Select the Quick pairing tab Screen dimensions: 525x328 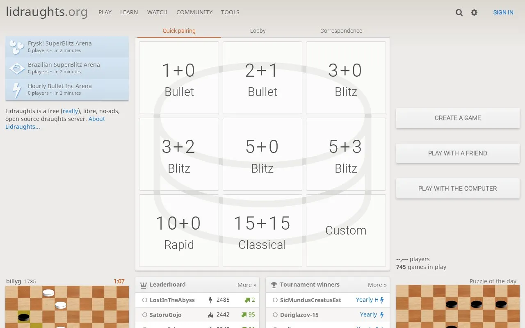pyautogui.click(x=179, y=31)
